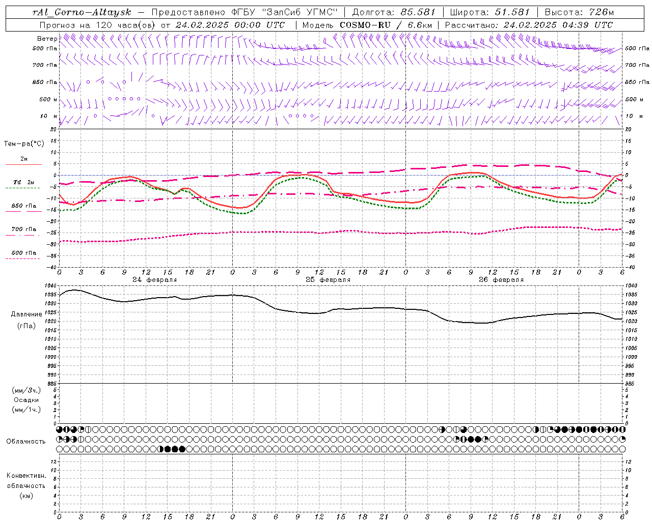The height and width of the screenshot is (521, 652).
Task: Select the provider text ФГБУ "ЗапСиб УГМС"
Action: click(285, 12)
